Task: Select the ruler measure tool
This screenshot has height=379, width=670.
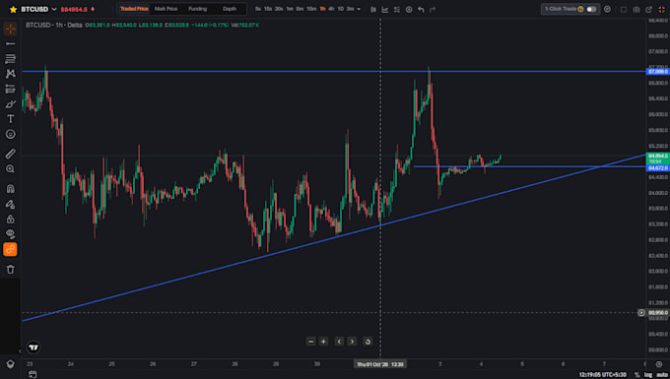Action: [10, 154]
